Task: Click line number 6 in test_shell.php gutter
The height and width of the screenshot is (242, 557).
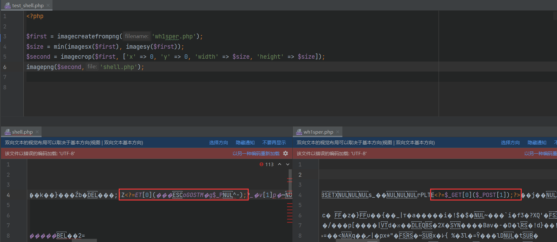Action: pos(5,67)
